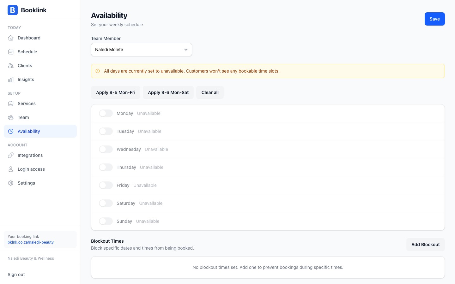This screenshot has width=455, height=284.
Task: Click the Naledi Beauty & Wellness label
Action: [31, 258]
